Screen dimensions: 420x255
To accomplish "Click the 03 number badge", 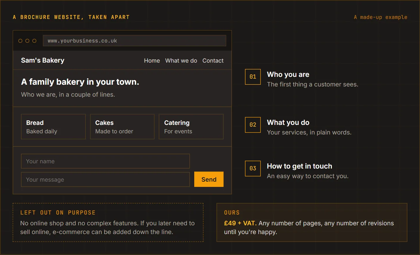I will click(253, 169).
